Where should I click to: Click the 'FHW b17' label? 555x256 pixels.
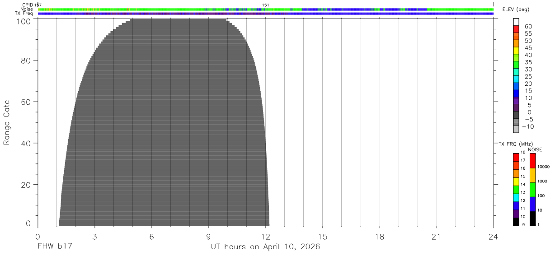(x=55, y=247)
